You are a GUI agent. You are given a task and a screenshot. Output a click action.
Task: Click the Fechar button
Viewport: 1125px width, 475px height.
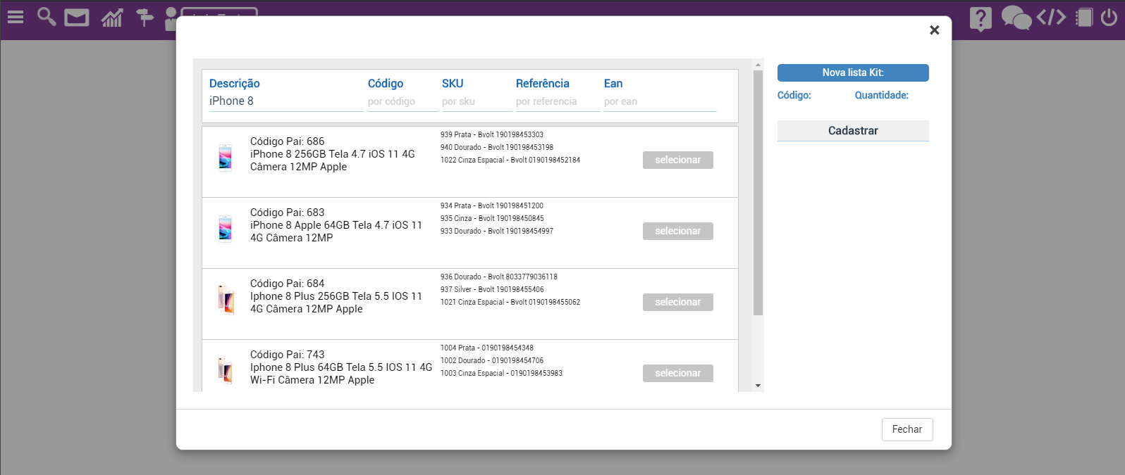[x=907, y=429]
